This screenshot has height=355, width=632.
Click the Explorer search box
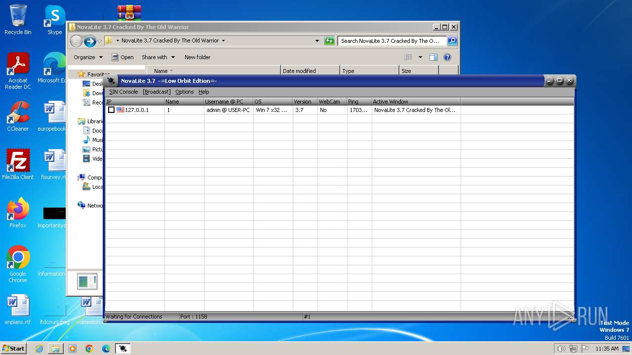pyautogui.click(x=392, y=41)
